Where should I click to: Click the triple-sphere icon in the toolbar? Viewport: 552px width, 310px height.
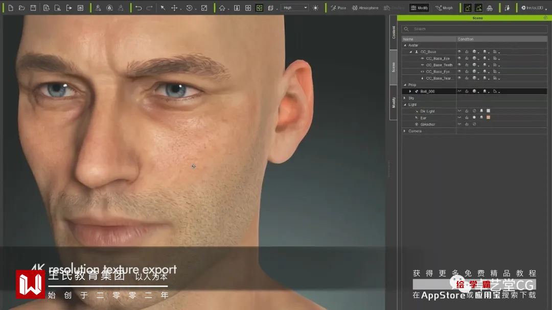pyautogui.click(x=490, y=8)
